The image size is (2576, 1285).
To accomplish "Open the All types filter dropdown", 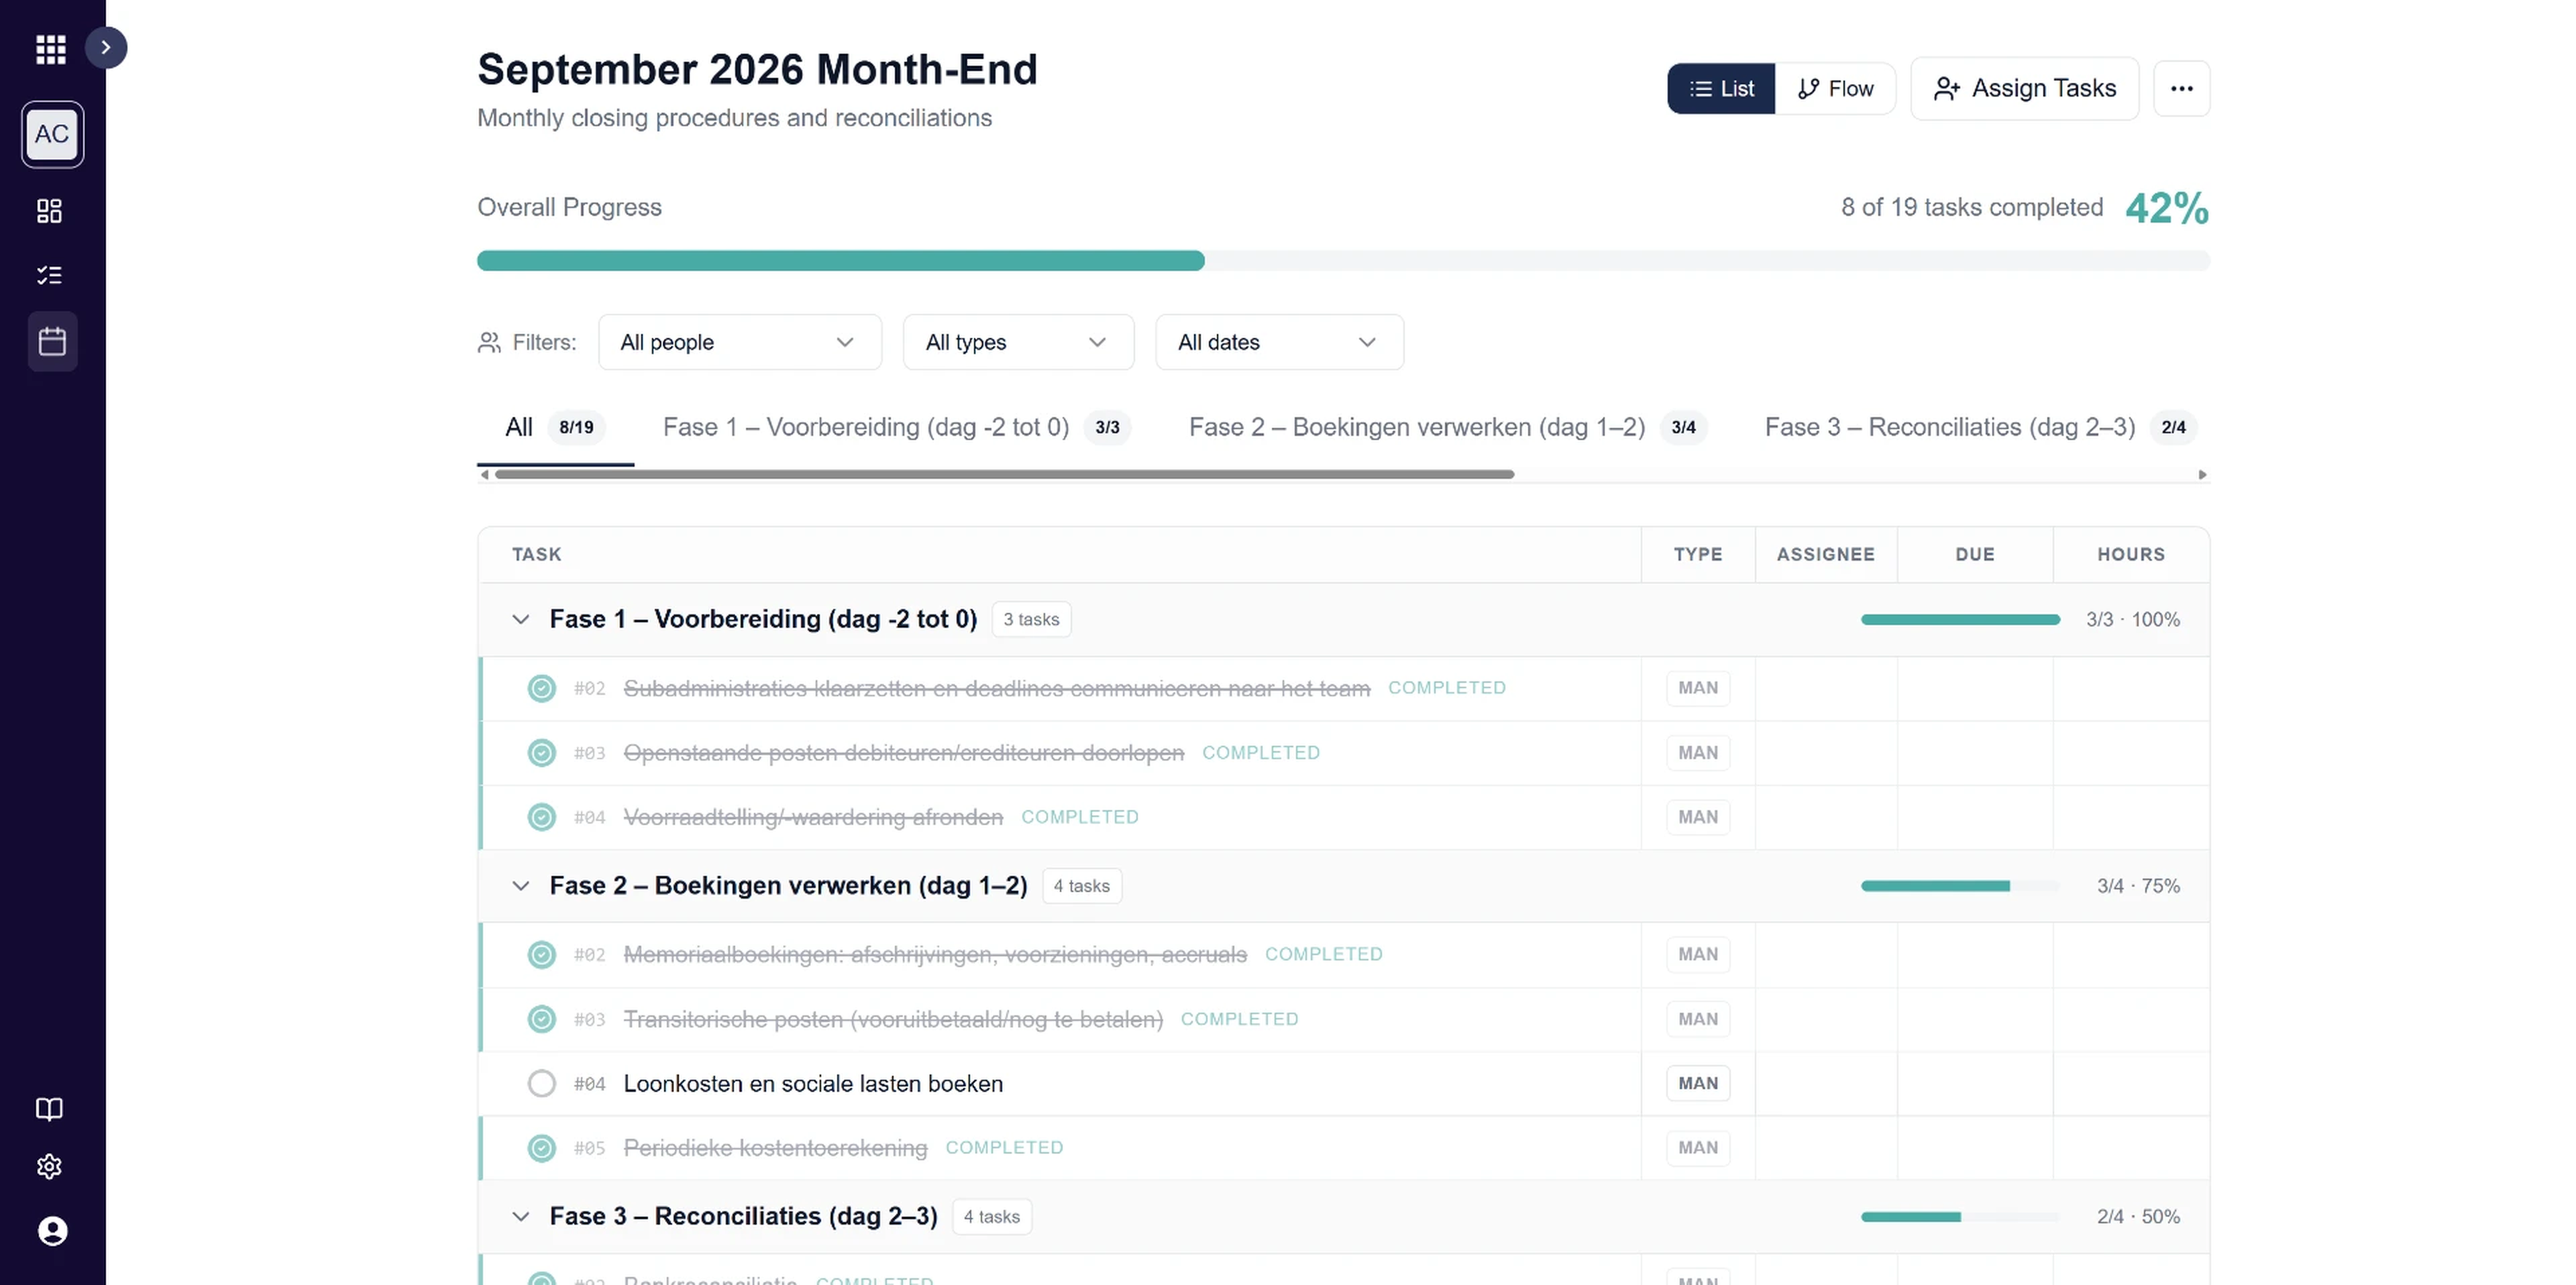I will (1018, 342).
